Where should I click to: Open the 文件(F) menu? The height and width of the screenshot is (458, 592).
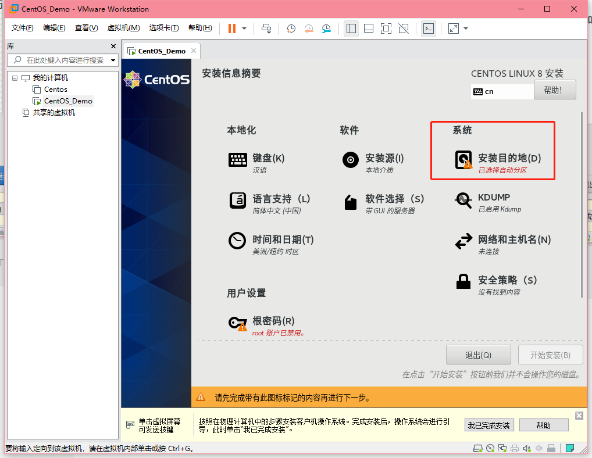coord(22,28)
